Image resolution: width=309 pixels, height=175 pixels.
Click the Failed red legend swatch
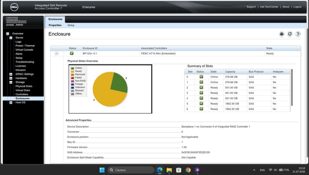pyautogui.click(x=73, y=78)
